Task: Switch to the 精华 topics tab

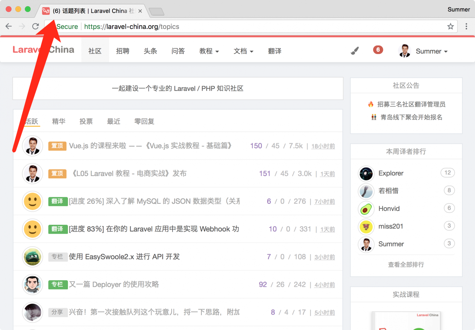Action: [x=59, y=121]
